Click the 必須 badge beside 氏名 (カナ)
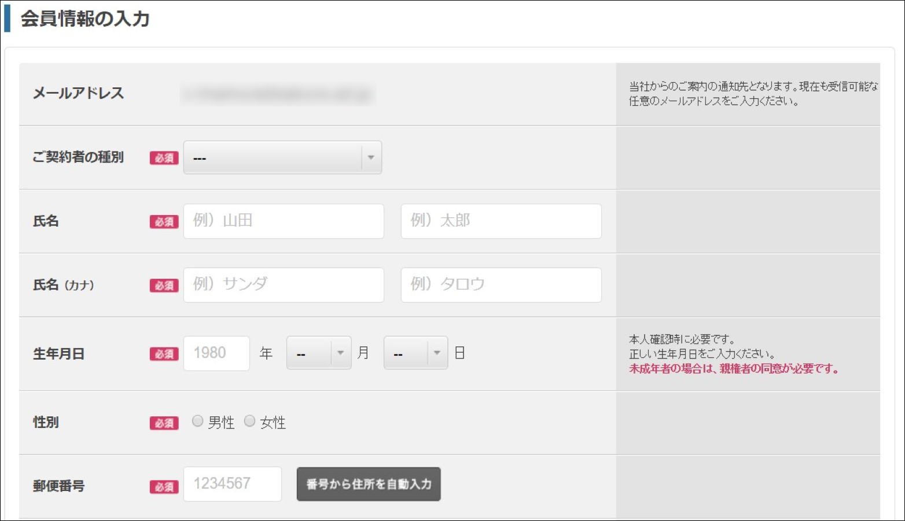Viewport: 905px width, 521px height. pos(164,285)
